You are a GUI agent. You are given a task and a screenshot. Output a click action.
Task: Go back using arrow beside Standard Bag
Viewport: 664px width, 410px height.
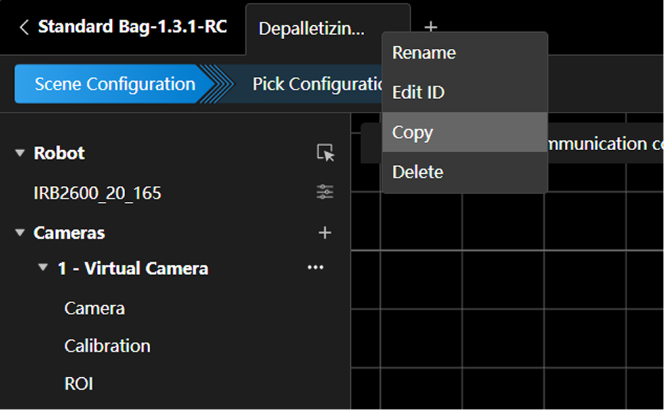click(24, 27)
